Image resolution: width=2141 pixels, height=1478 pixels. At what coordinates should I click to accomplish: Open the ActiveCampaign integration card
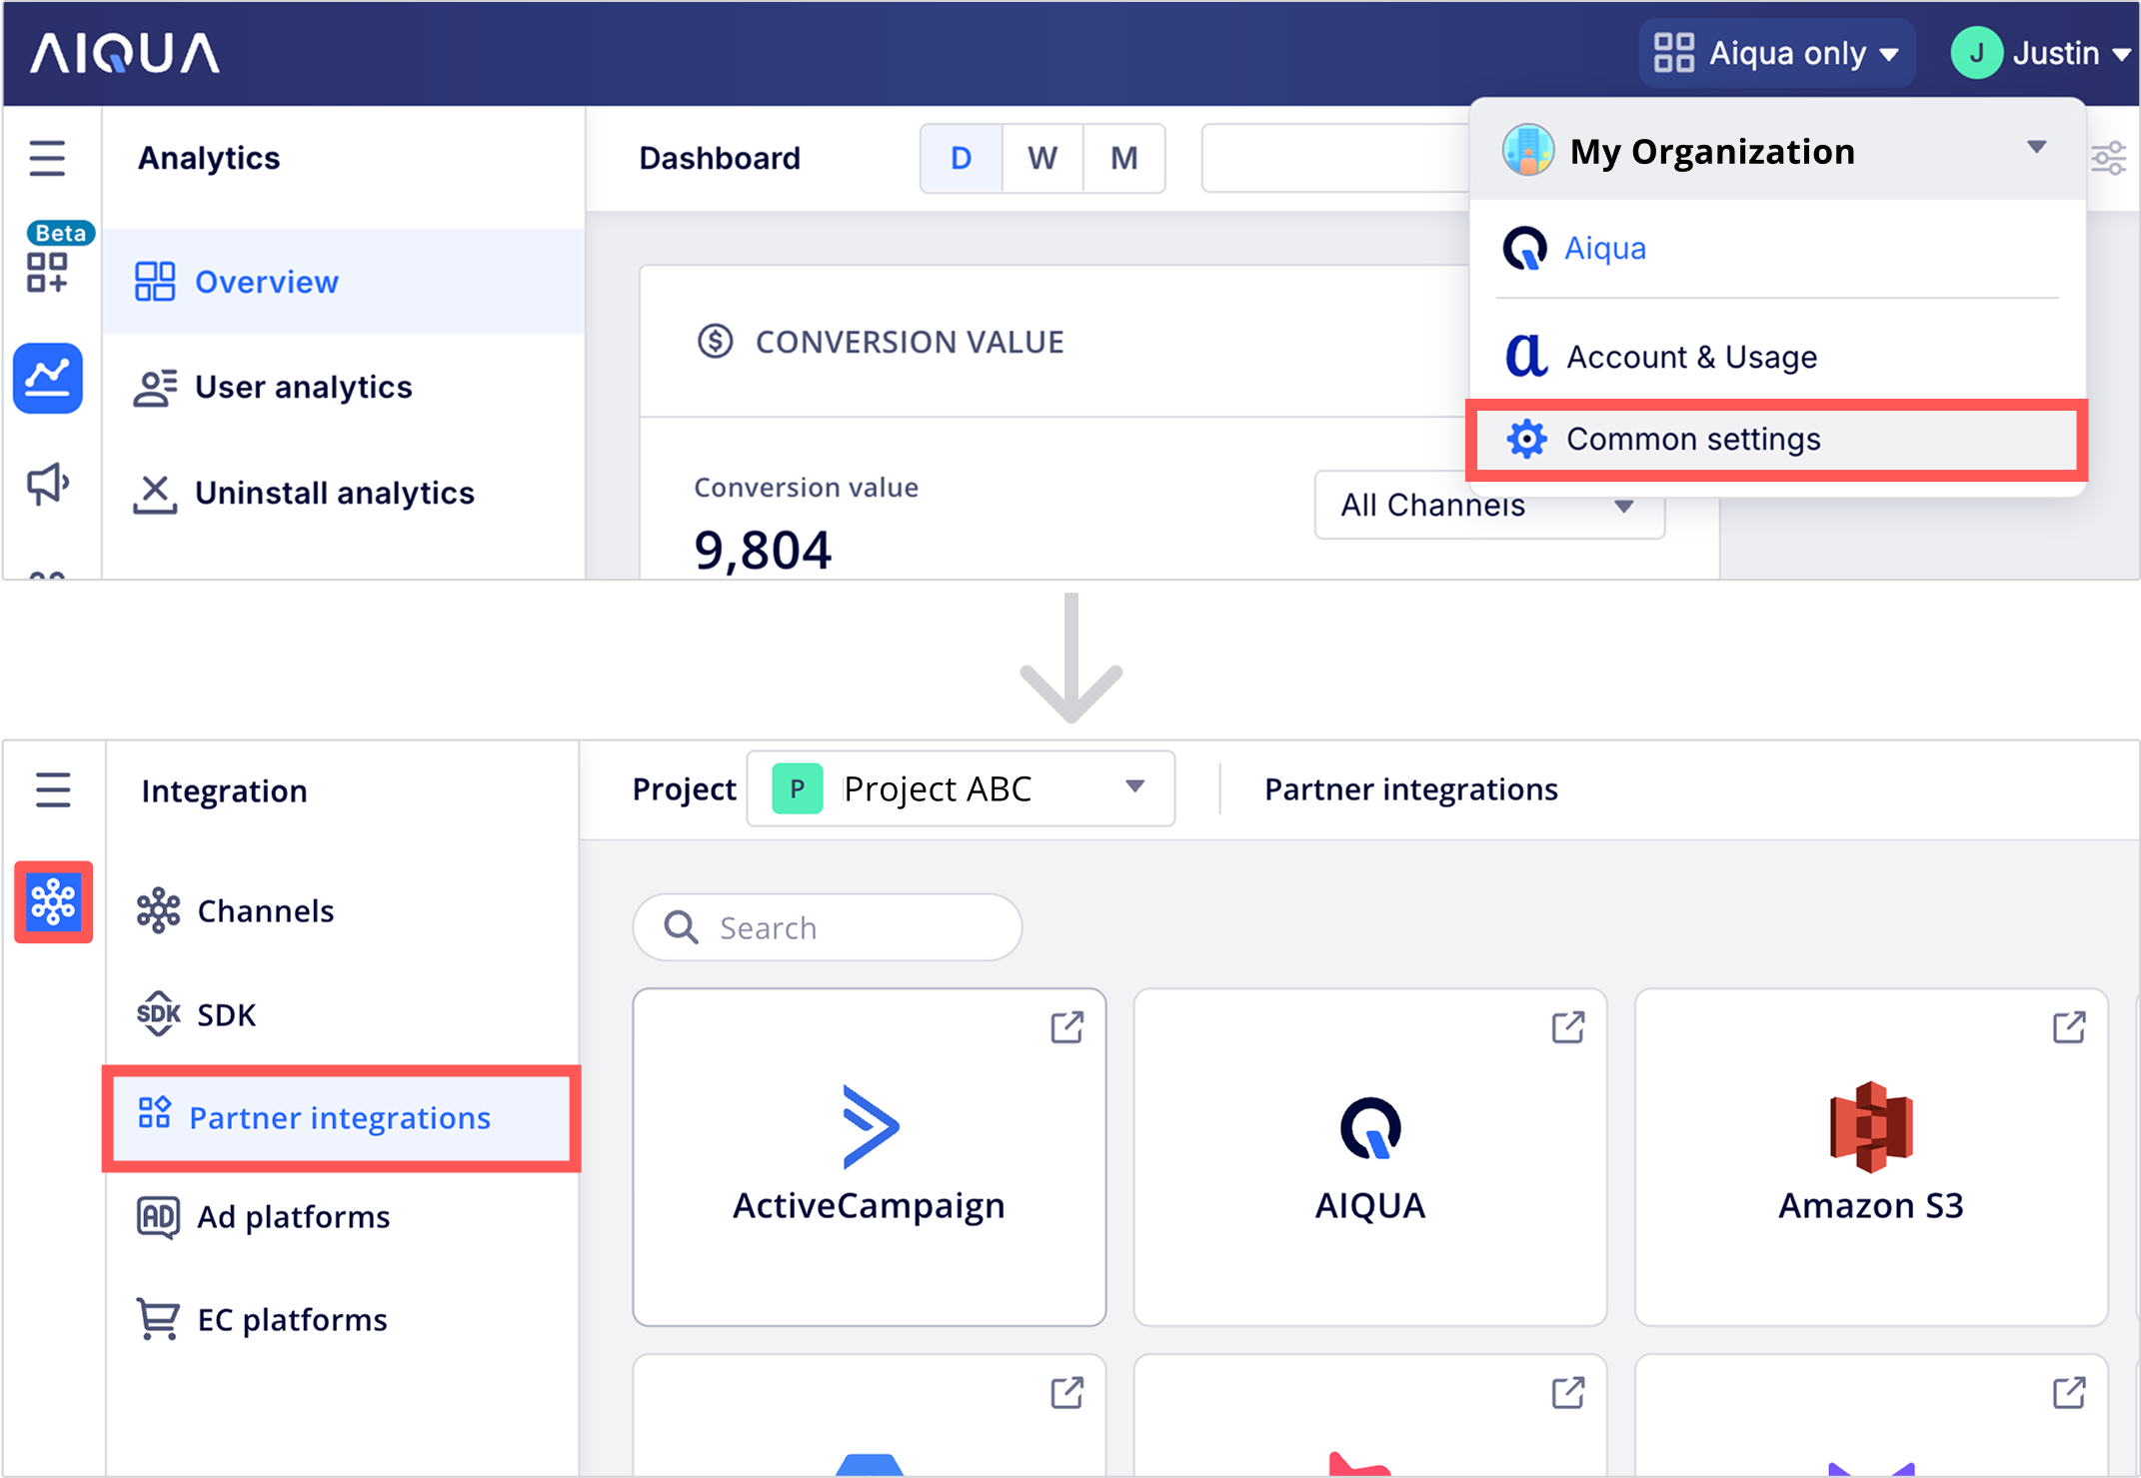click(870, 1157)
